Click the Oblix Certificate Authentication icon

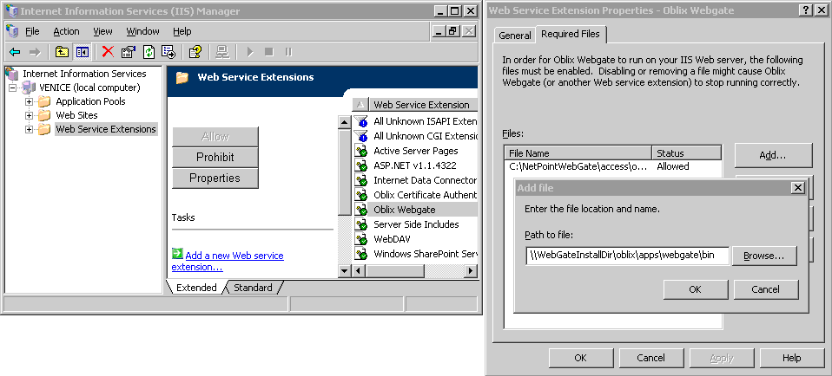click(361, 195)
